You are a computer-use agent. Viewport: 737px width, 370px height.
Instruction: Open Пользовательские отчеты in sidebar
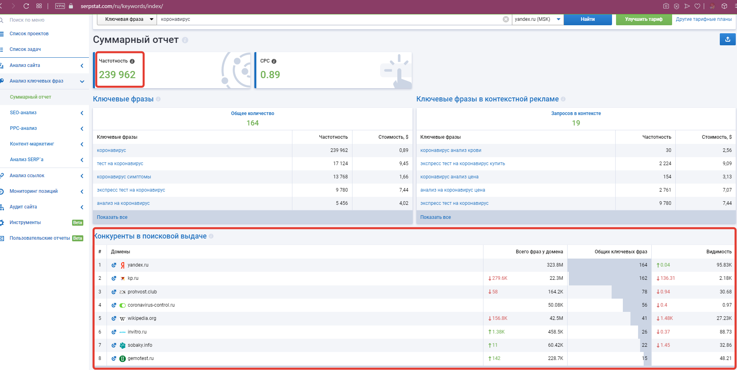pos(40,238)
